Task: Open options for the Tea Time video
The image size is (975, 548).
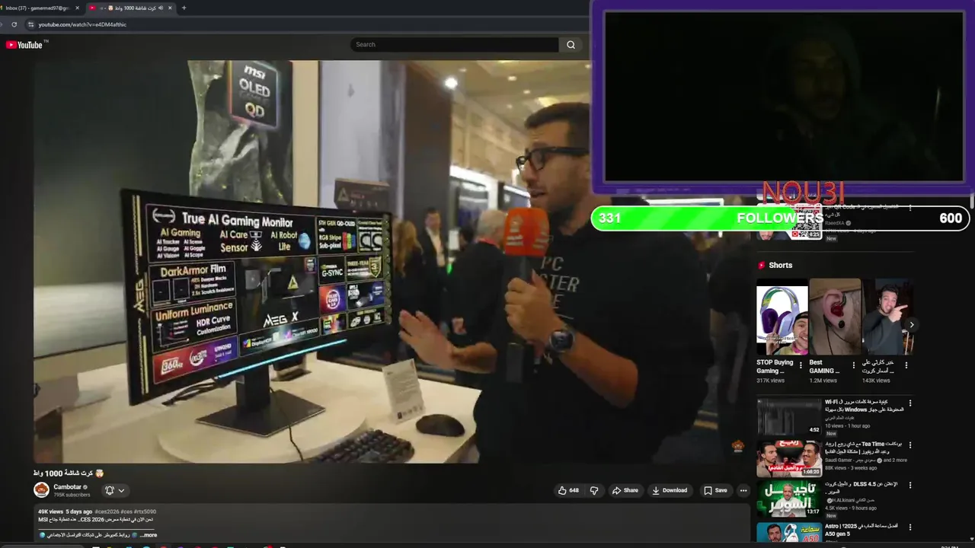Action: tap(909, 445)
